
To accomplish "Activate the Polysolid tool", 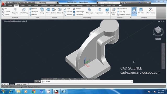I will point(15,11).
